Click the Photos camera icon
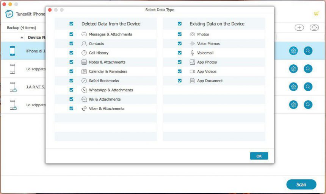Image resolution: width=326 pixels, height=194 pixels. 192,34
